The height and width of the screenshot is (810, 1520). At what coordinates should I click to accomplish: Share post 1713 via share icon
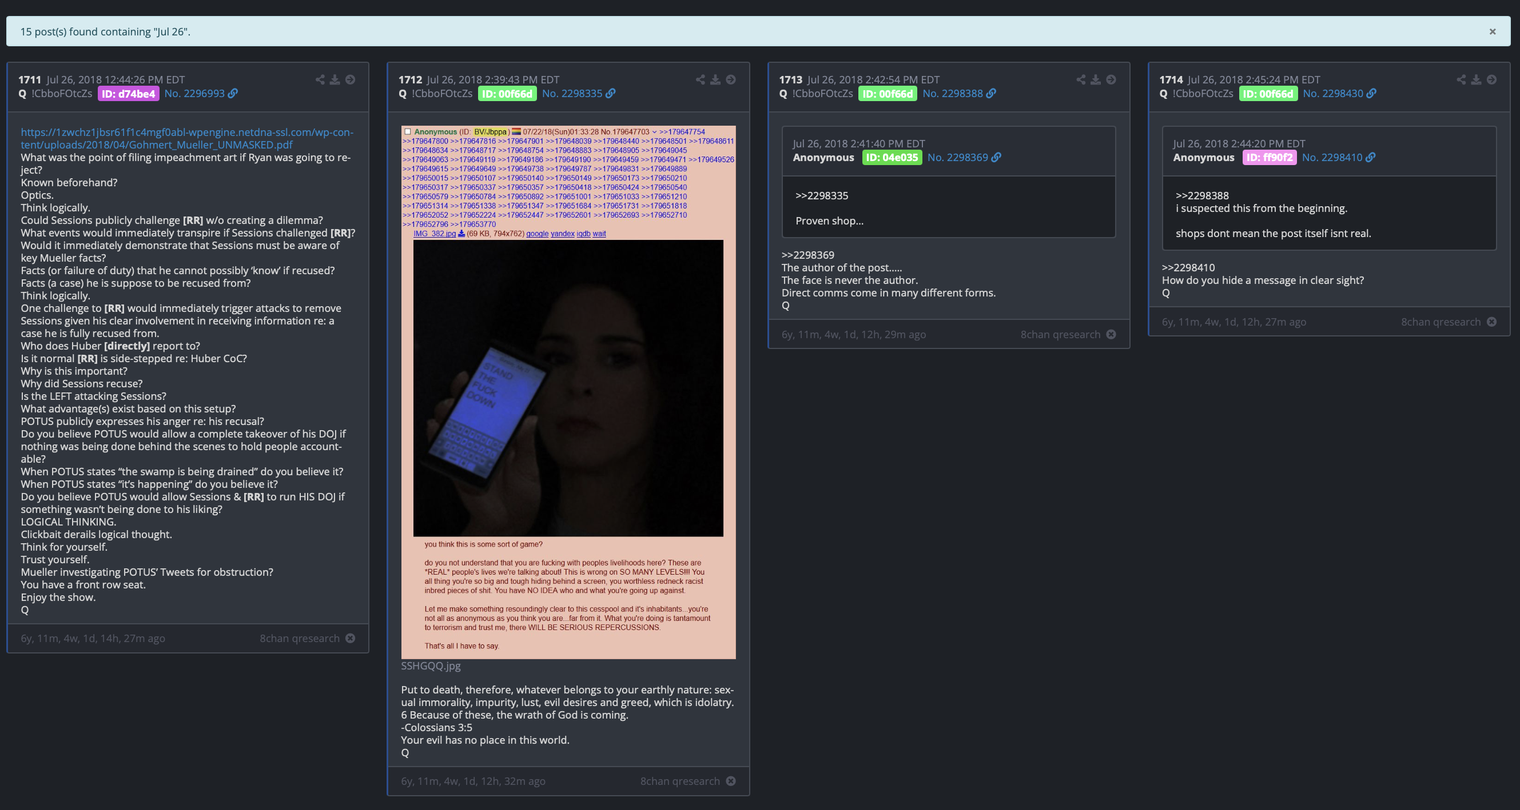point(1081,79)
